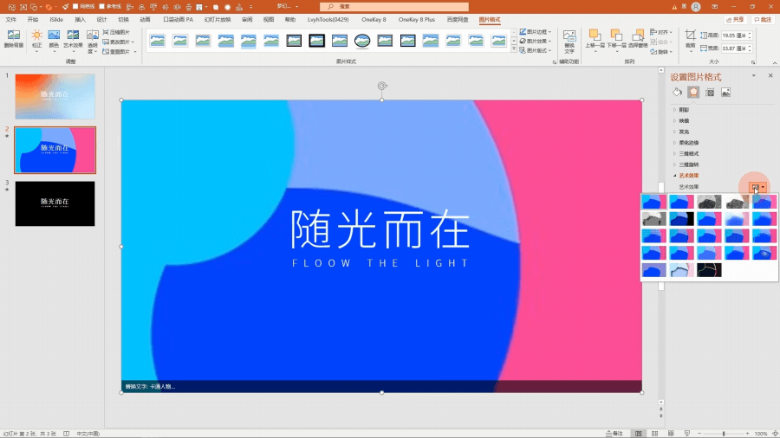This screenshot has width=780, height=438.
Task: Click the height (高度) input field
Action: coord(736,35)
